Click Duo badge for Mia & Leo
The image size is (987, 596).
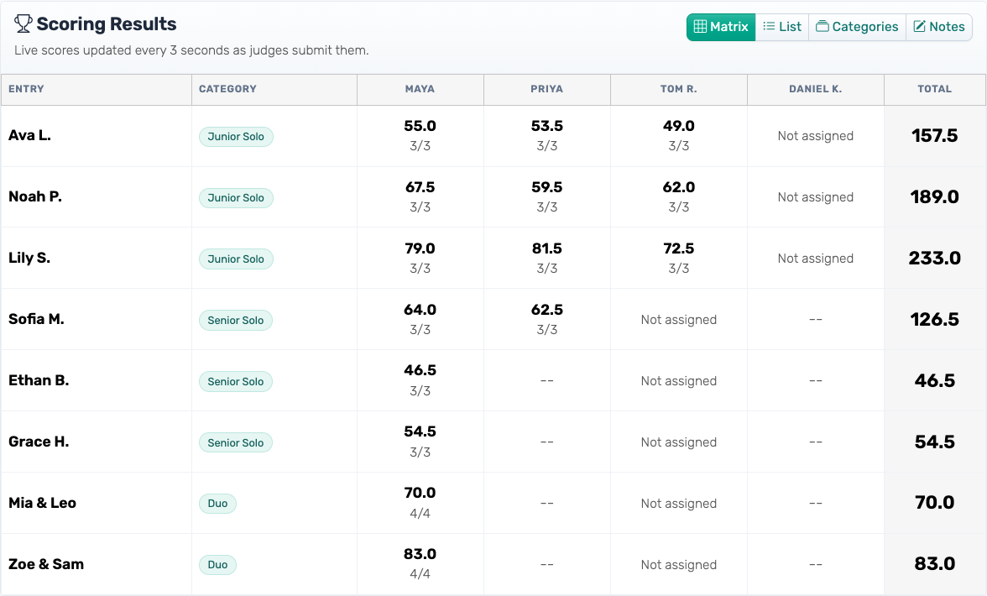218,504
